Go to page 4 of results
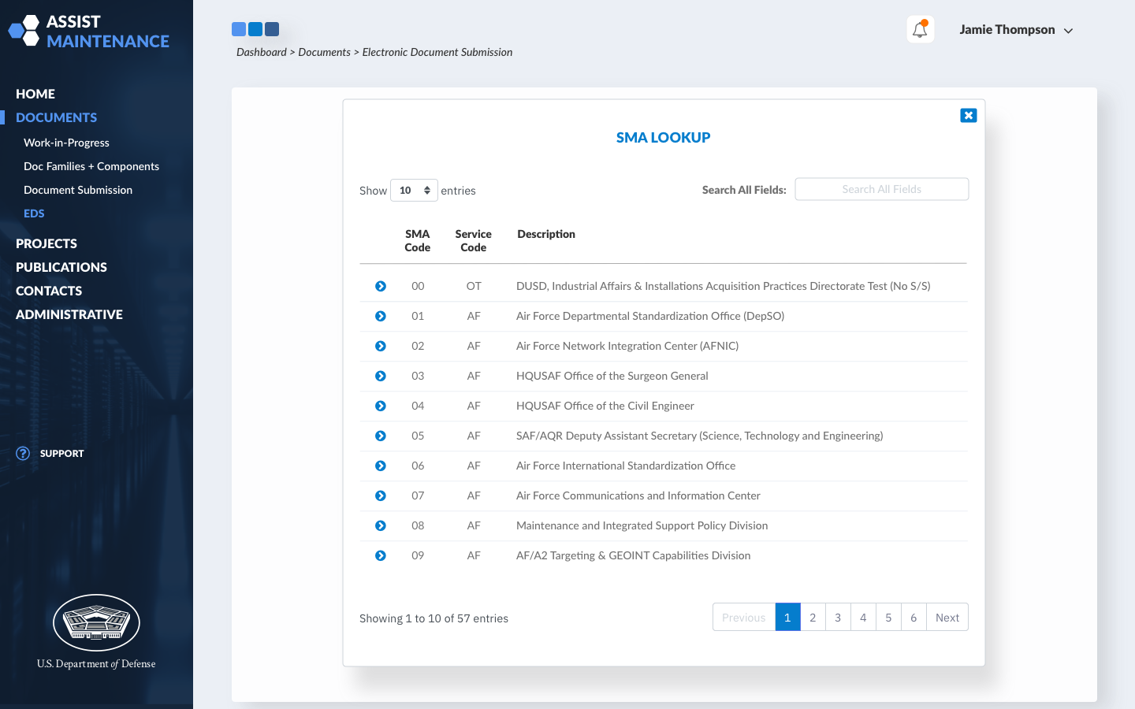This screenshot has width=1135, height=709. (863, 617)
